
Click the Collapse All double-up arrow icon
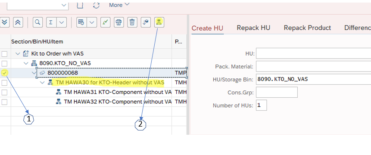[18, 22]
